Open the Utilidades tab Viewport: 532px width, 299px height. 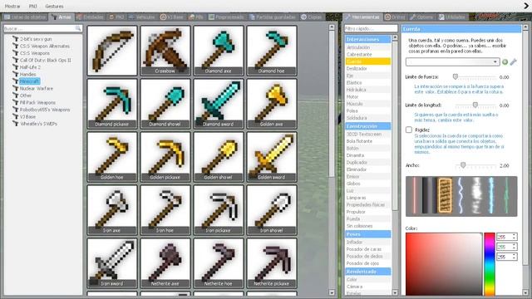pos(452,17)
